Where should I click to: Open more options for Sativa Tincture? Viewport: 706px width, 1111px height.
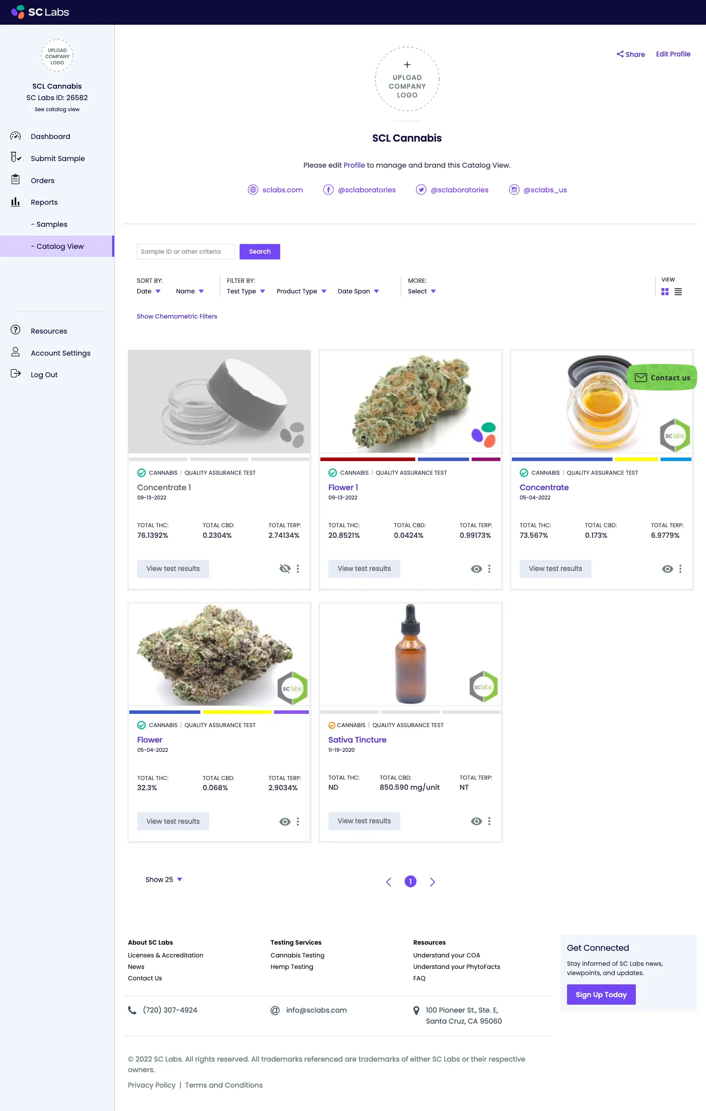(x=489, y=821)
